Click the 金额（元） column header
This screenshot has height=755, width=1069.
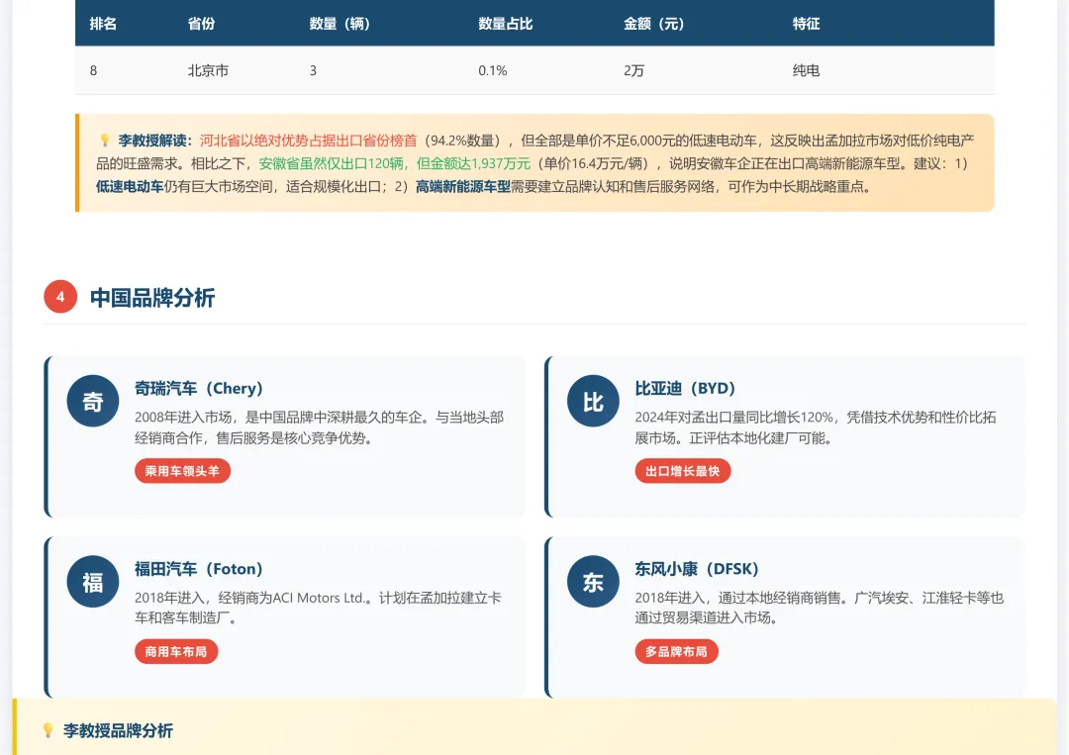pyautogui.click(x=654, y=24)
